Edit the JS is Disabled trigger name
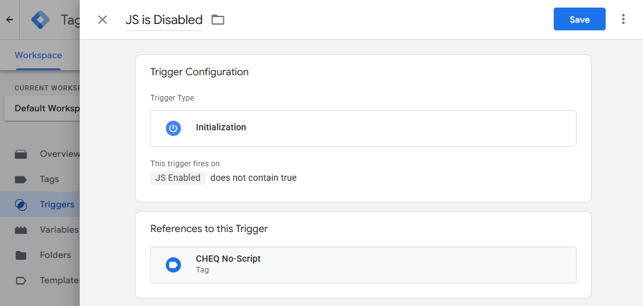 [x=164, y=20]
